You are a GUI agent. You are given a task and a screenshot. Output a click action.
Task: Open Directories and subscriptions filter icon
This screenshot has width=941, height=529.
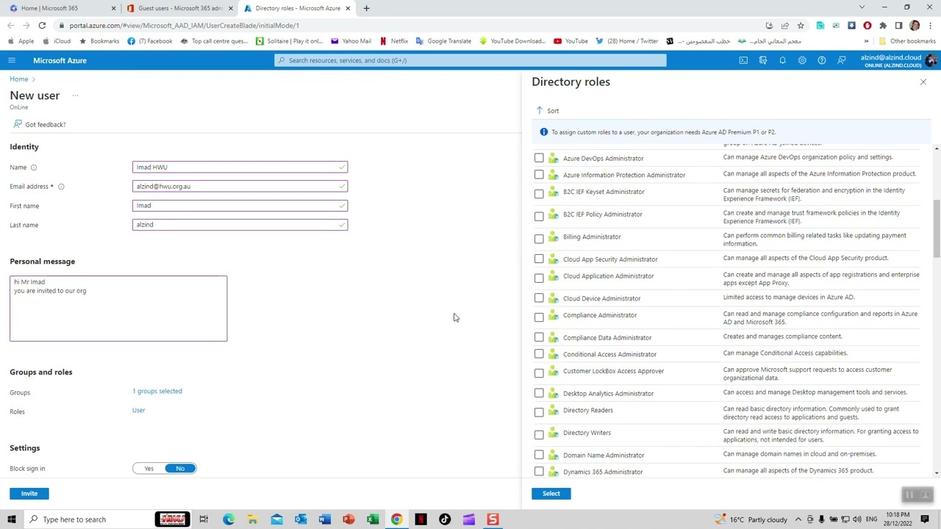point(762,60)
